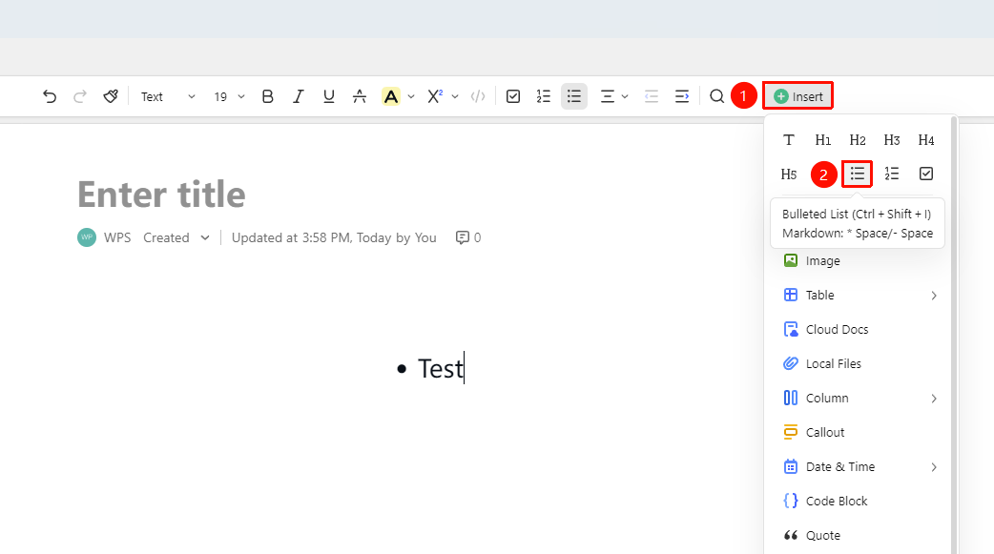Expand the highlight color options arrow
This screenshot has height=554, width=994.
click(411, 97)
